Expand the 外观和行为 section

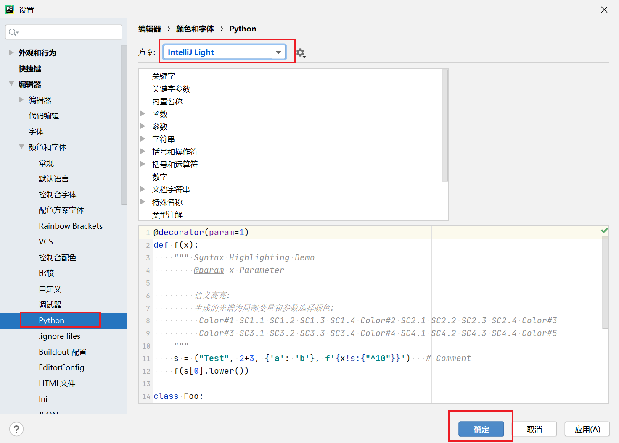[x=11, y=52]
